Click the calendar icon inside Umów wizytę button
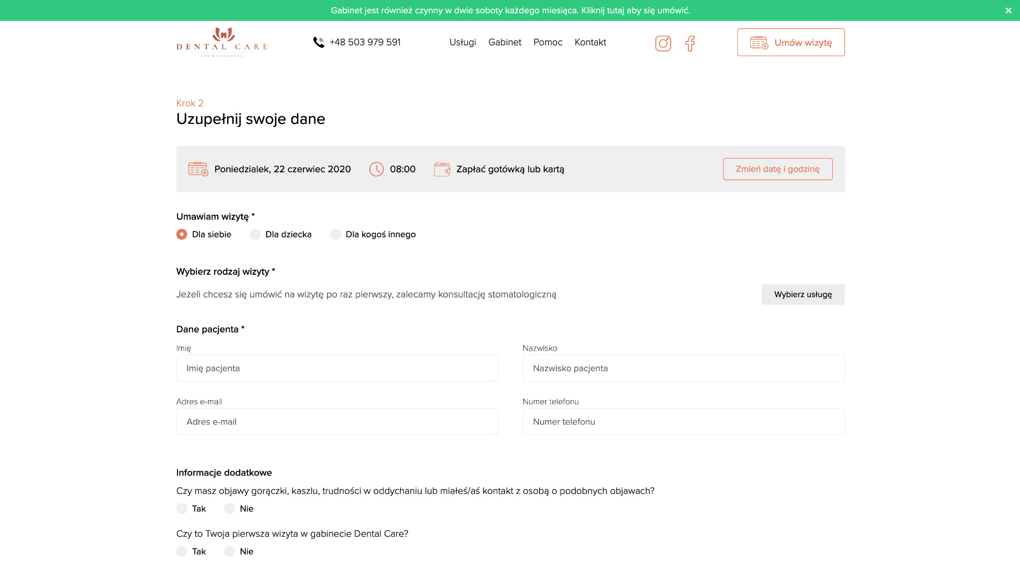The height and width of the screenshot is (574, 1020). point(759,42)
